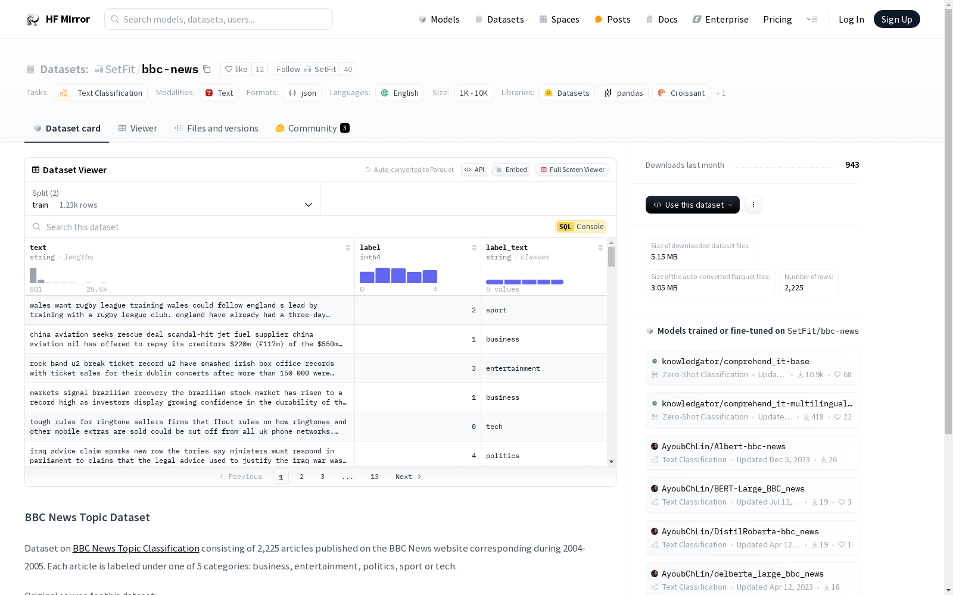Click the Croissant library tag
The image size is (953, 595).
(681, 93)
